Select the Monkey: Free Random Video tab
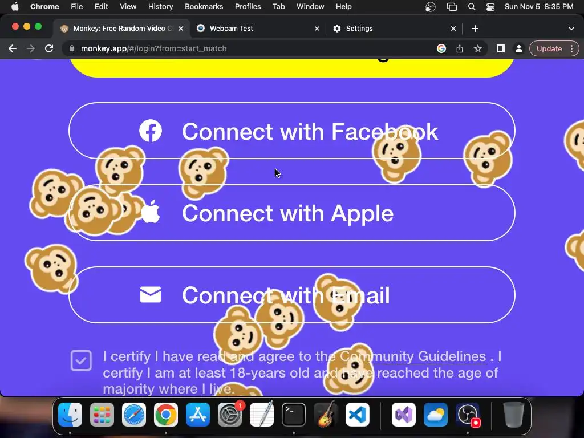The width and height of the screenshot is (584, 438). [122, 29]
